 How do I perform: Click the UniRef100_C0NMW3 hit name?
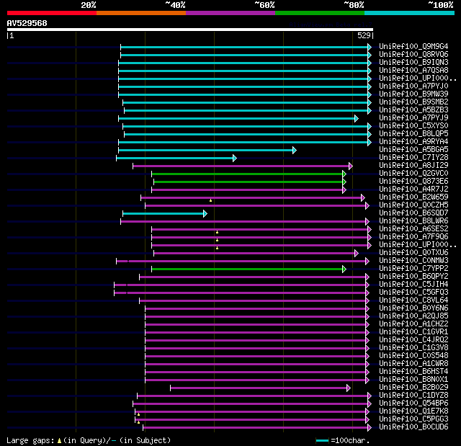tap(413, 261)
